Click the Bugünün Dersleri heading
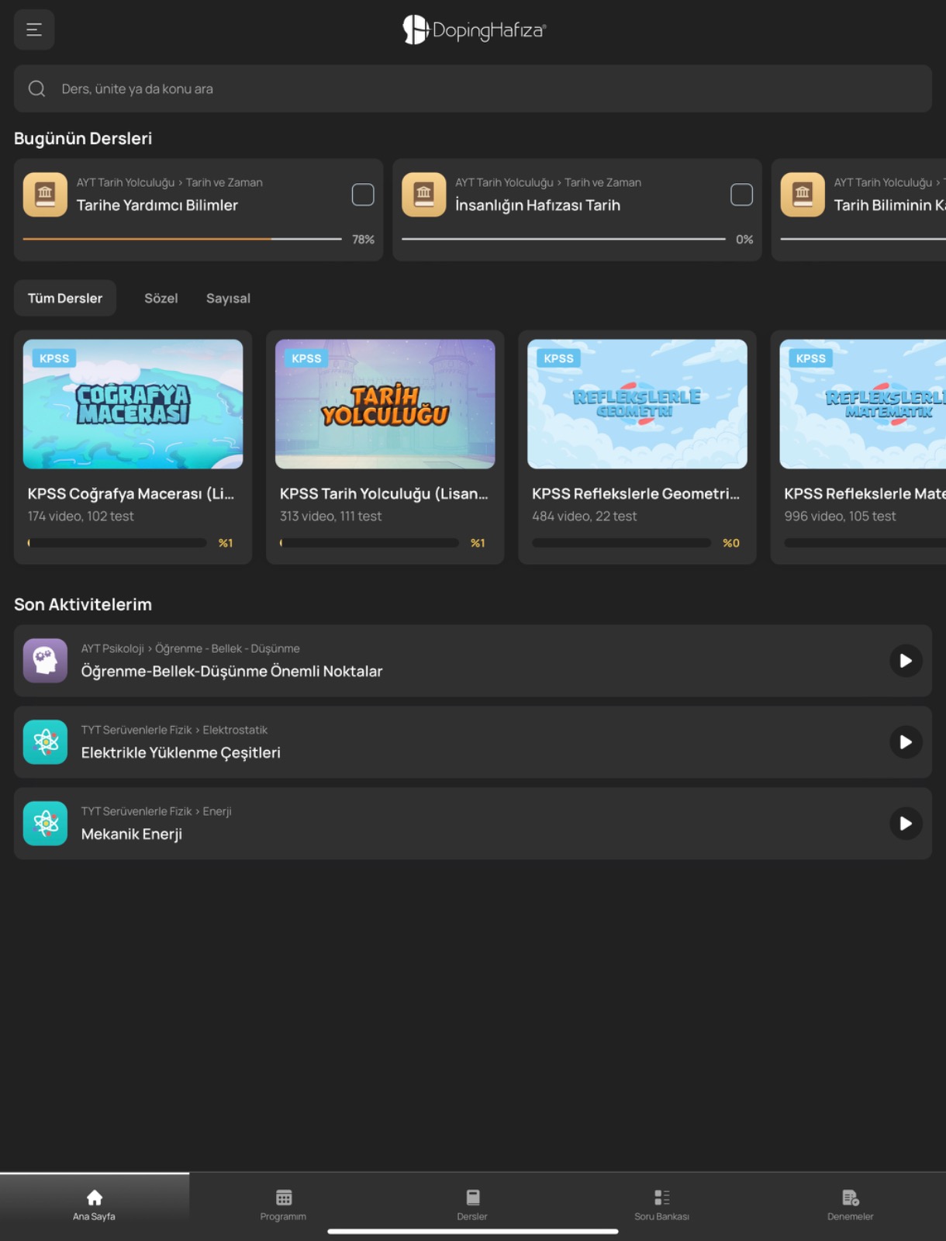Viewport: 946px width, 1241px height. click(x=83, y=139)
